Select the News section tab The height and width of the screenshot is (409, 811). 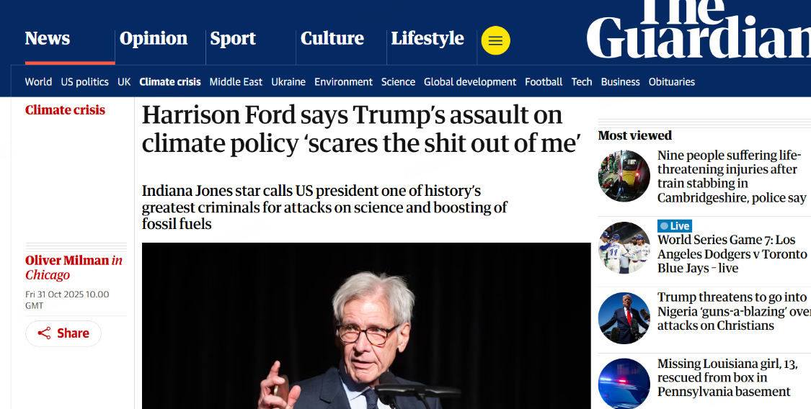tap(48, 38)
